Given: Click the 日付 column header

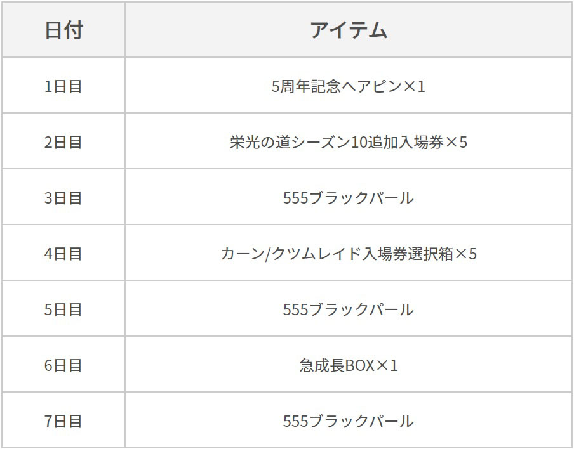Looking at the screenshot, I should pyautogui.click(x=63, y=30).
